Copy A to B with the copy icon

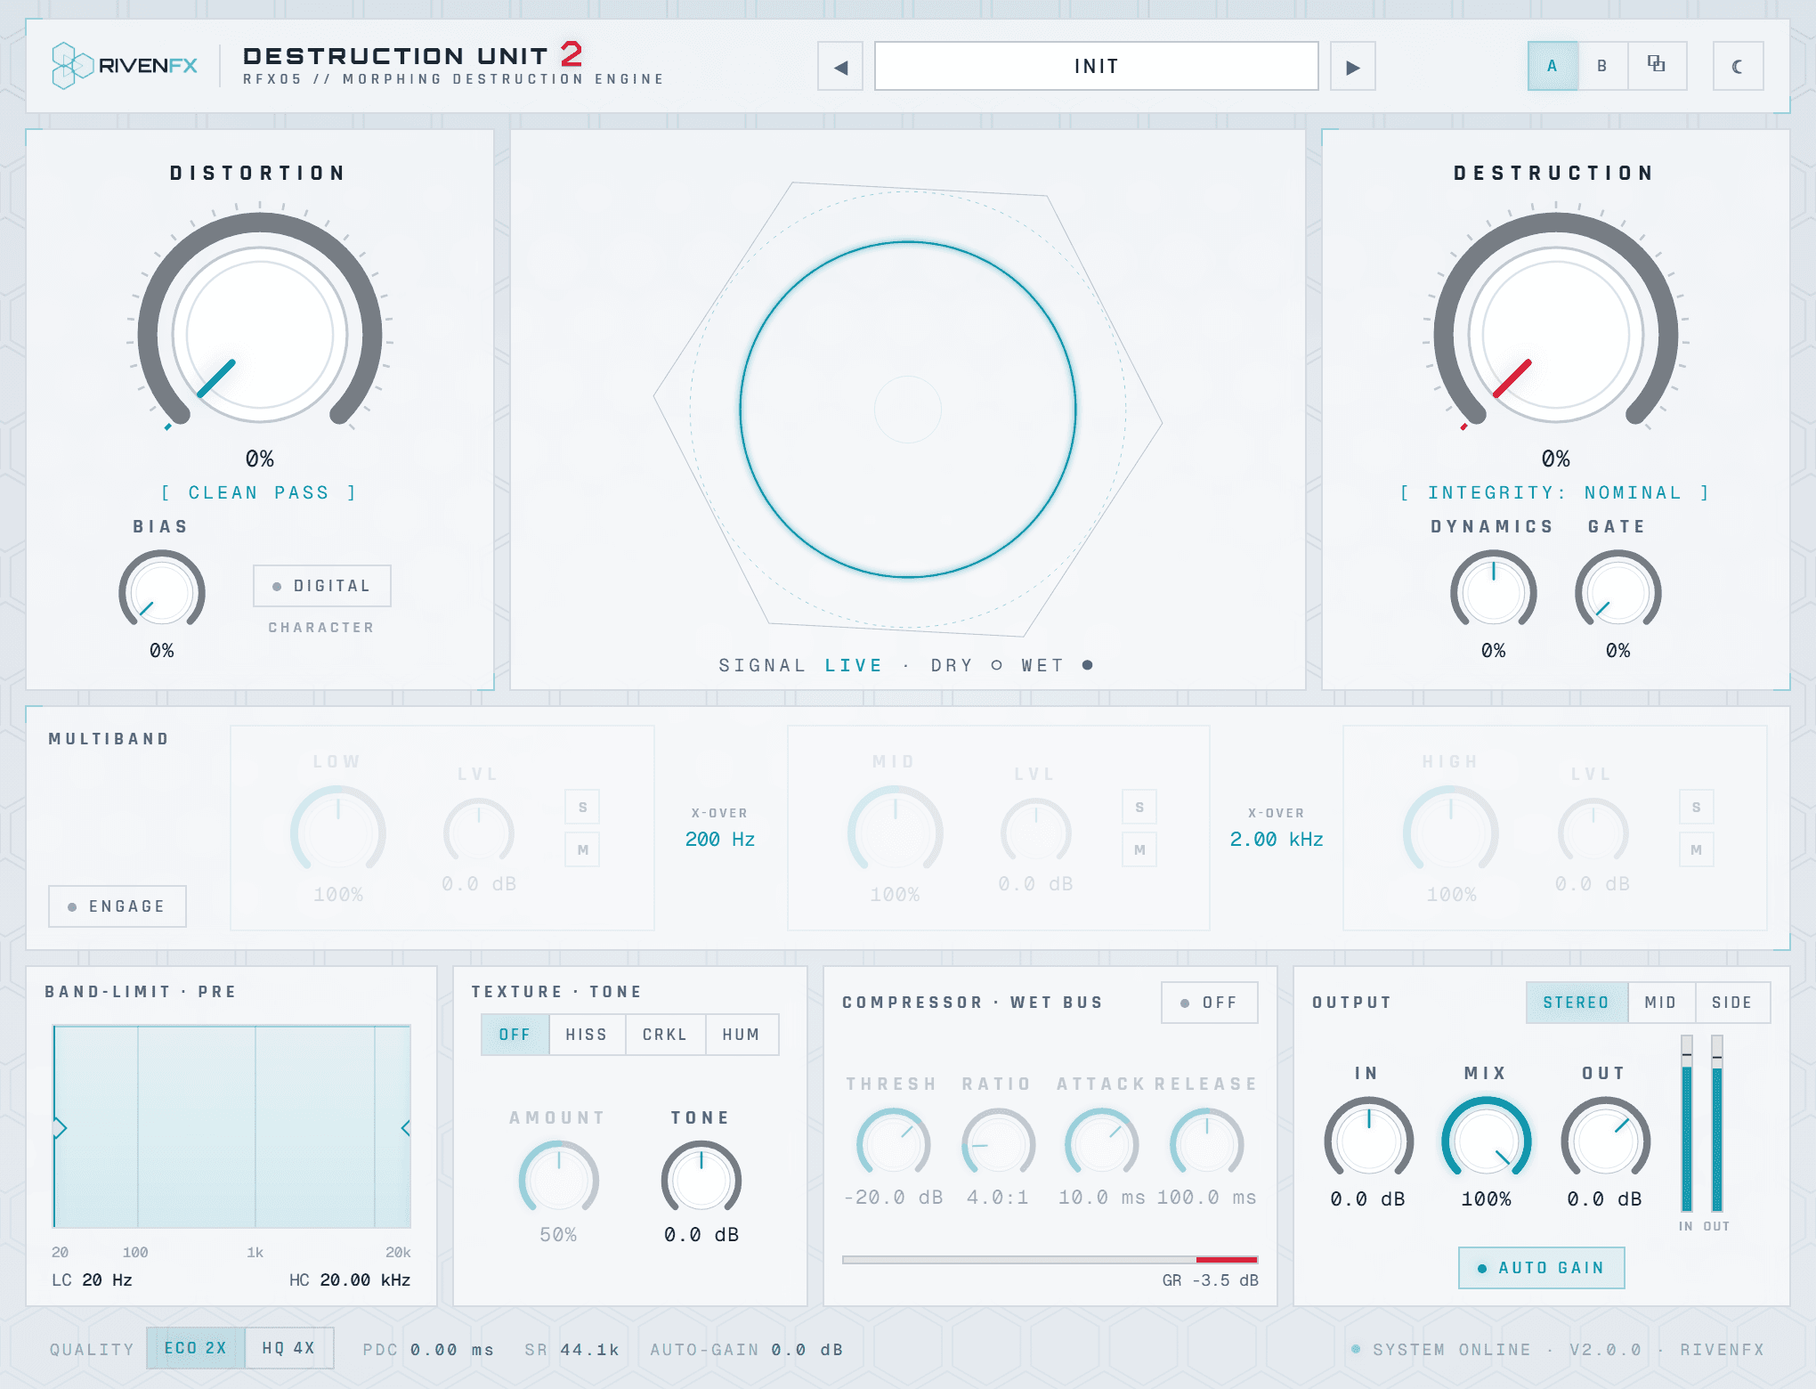(x=1656, y=66)
